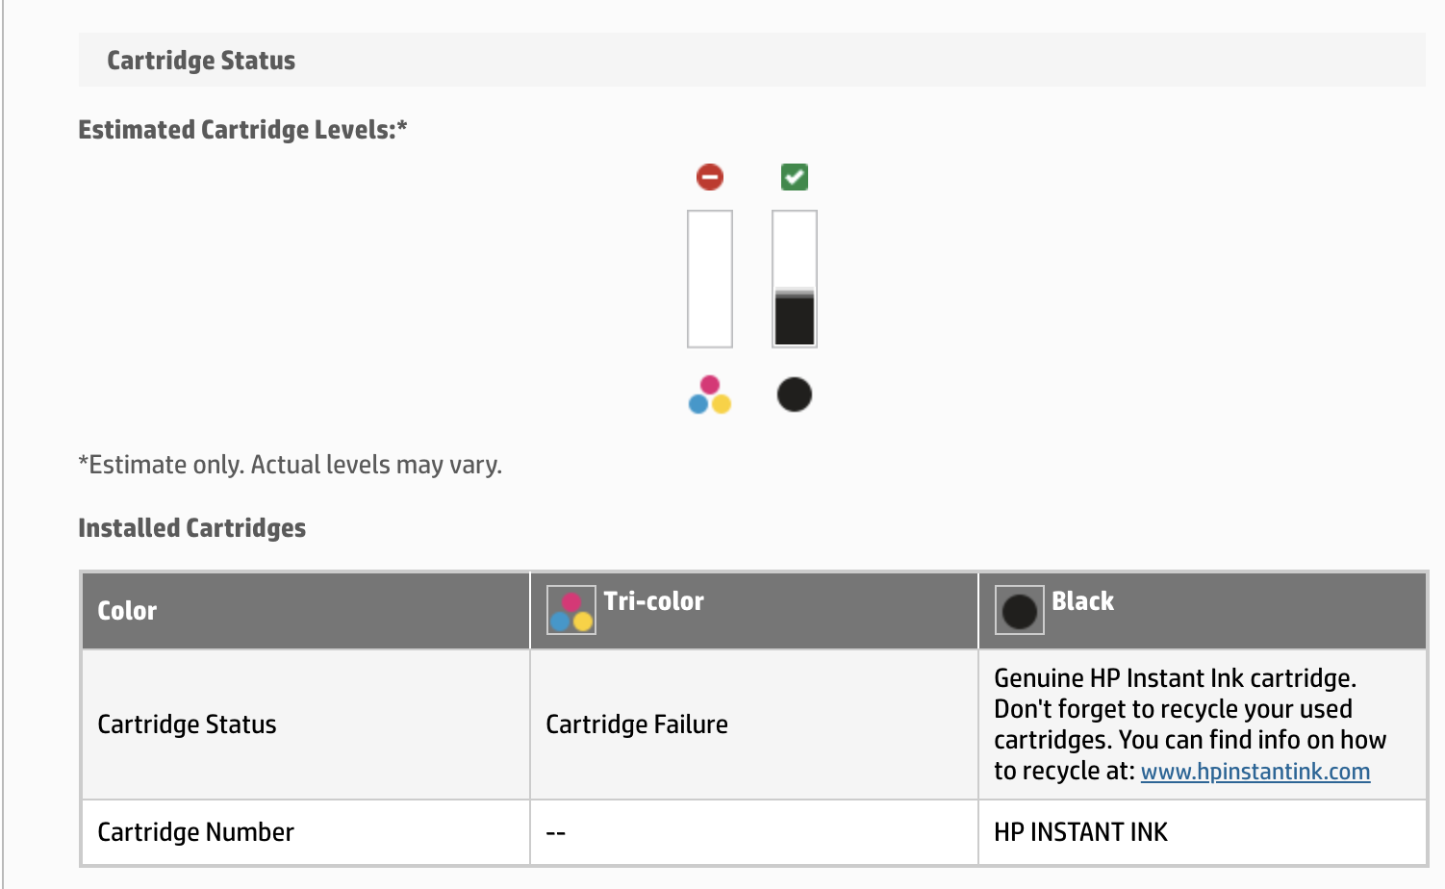The image size is (1445, 889).
Task: Click the empty tri-color ink level gauge
Action: click(x=710, y=279)
